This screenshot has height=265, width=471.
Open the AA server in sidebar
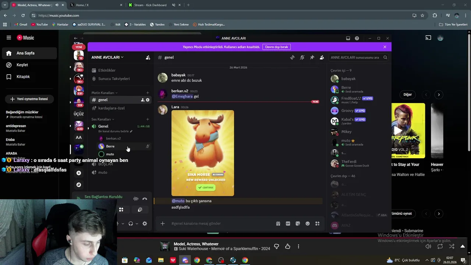coord(79,137)
